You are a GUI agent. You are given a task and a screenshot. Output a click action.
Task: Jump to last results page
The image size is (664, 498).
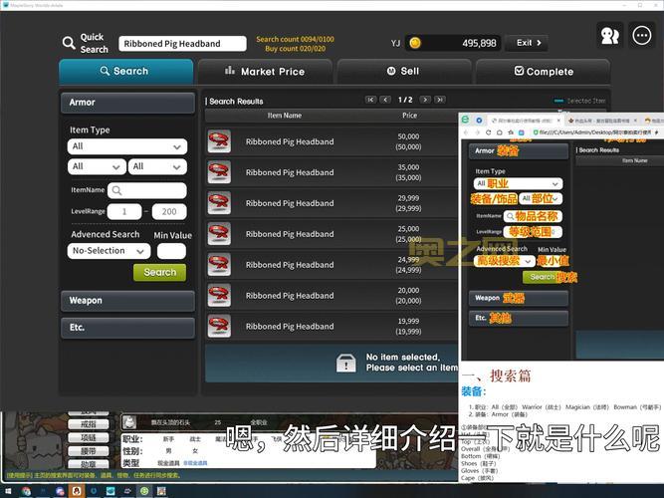tap(440, 100)
